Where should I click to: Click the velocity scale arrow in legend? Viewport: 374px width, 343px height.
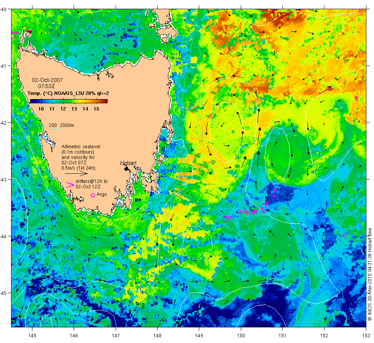coord(76,174)
